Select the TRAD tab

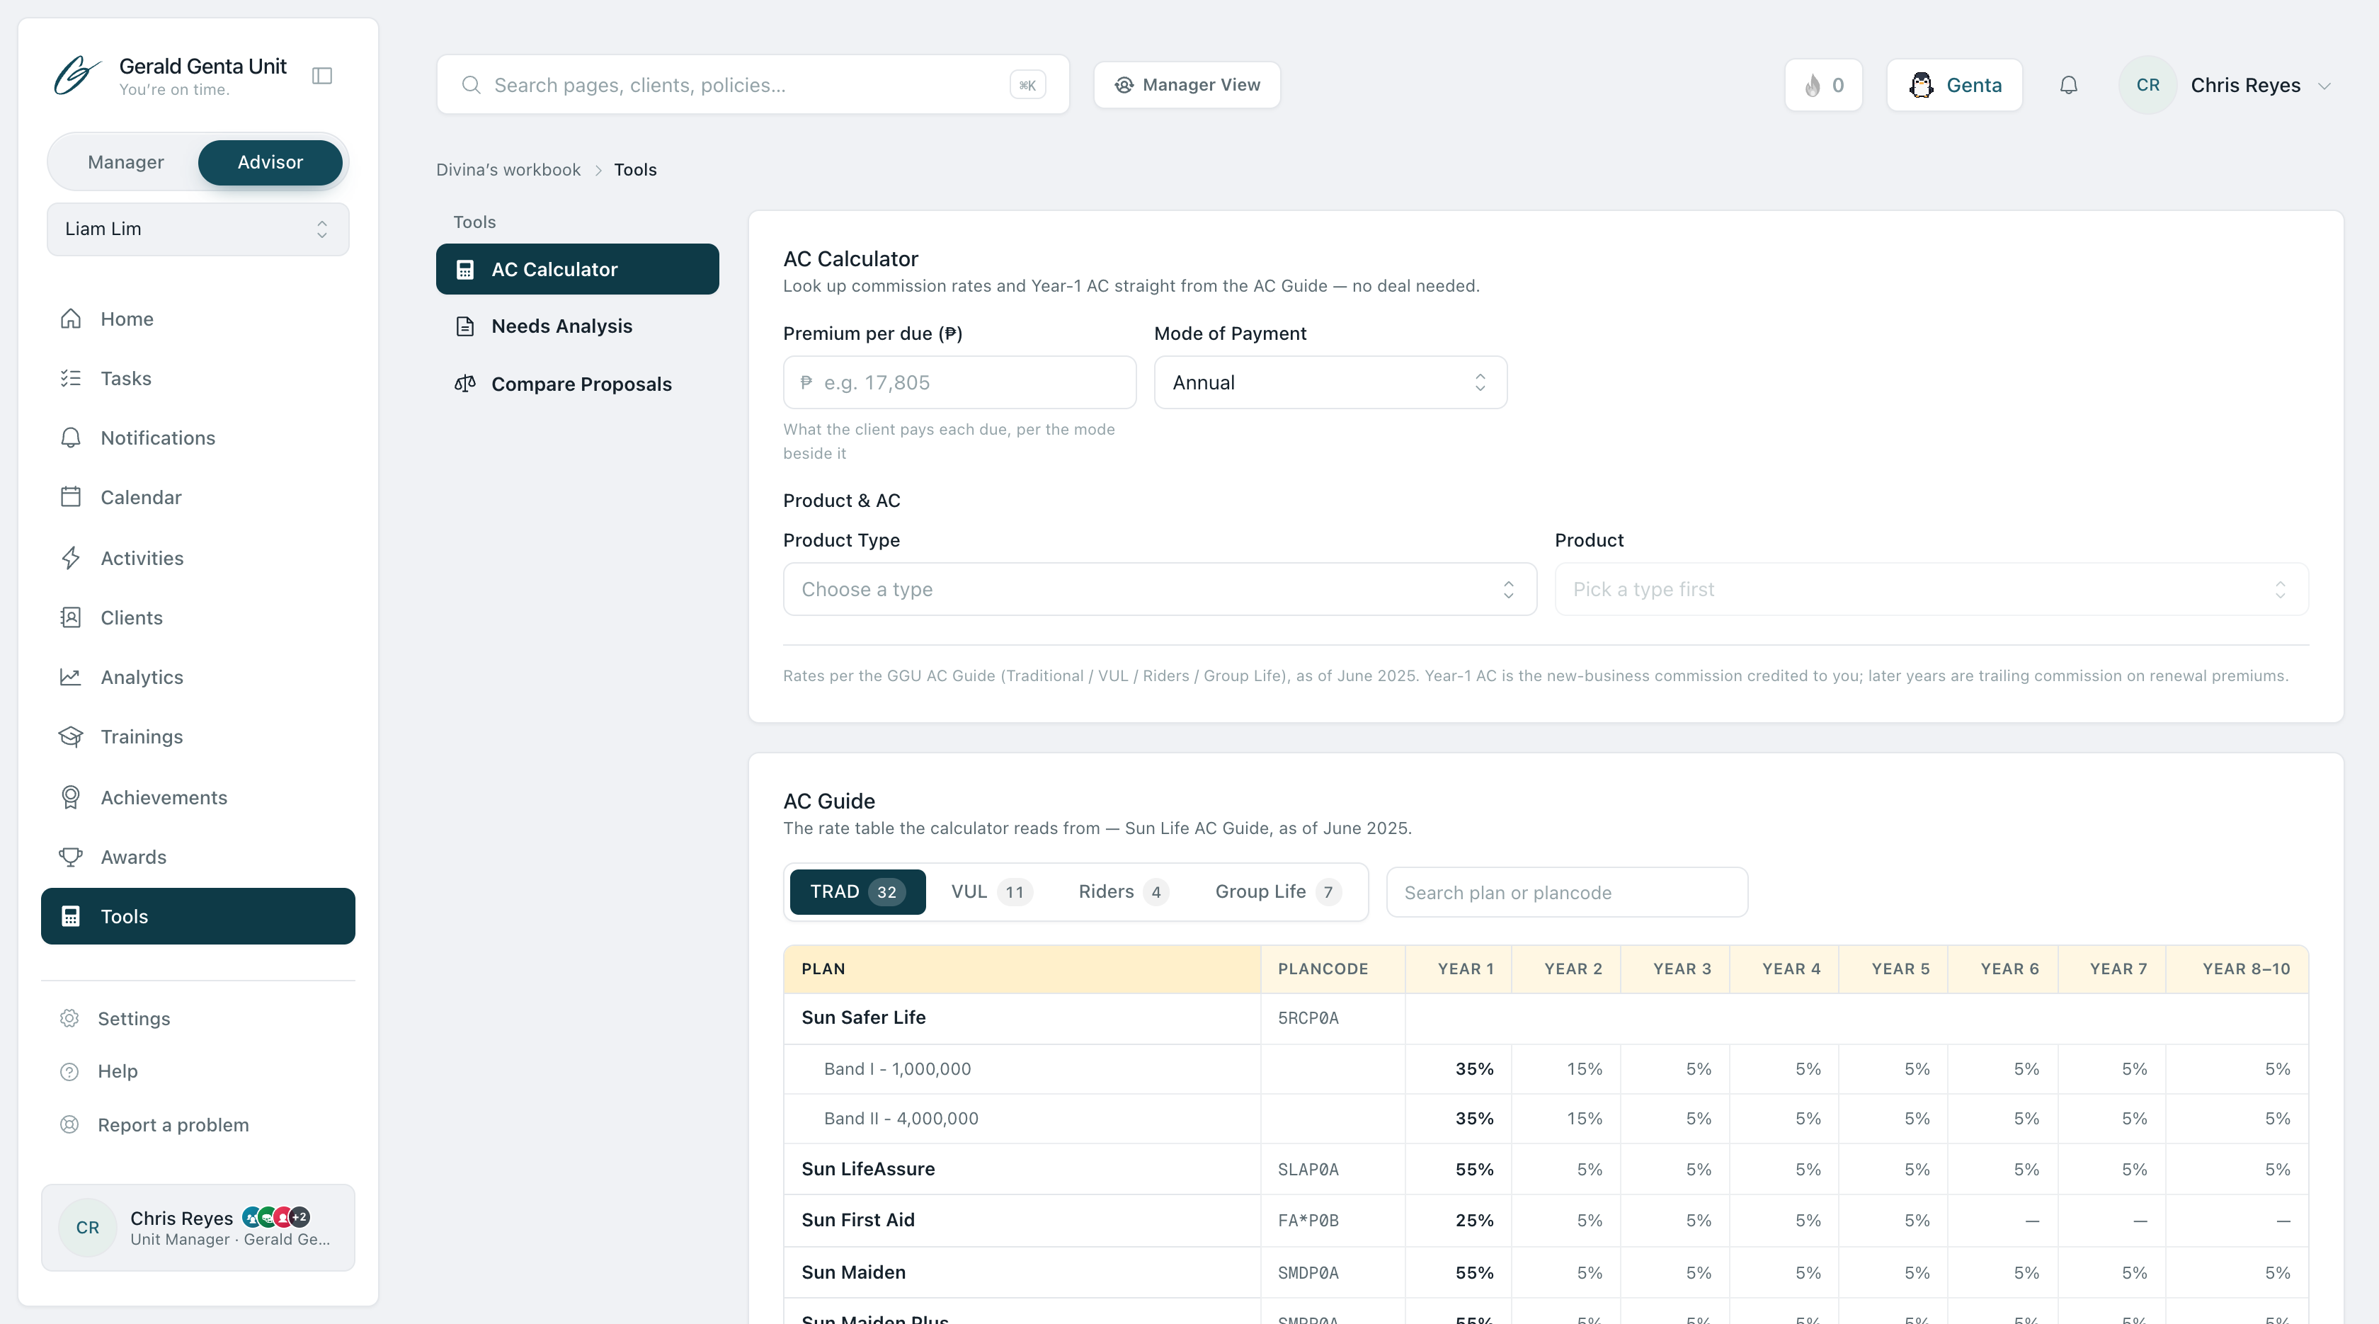point(857,892)
